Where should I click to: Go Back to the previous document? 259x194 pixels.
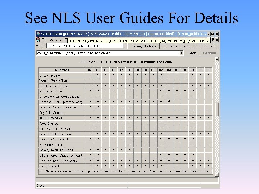click(x=192, y=53)
